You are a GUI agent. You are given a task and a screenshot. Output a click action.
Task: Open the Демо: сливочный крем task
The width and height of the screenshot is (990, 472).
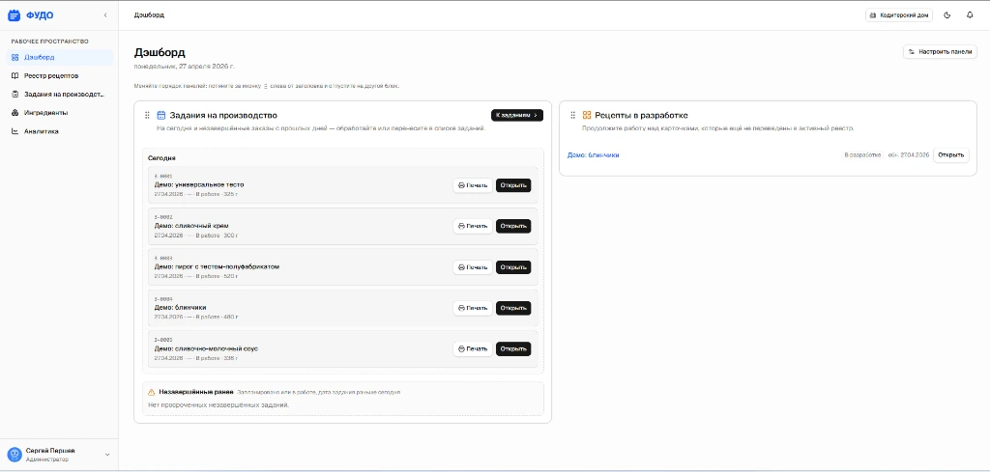tap(512, 226)
